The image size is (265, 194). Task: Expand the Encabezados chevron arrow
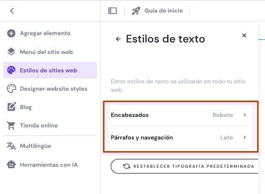click(245, 115)
